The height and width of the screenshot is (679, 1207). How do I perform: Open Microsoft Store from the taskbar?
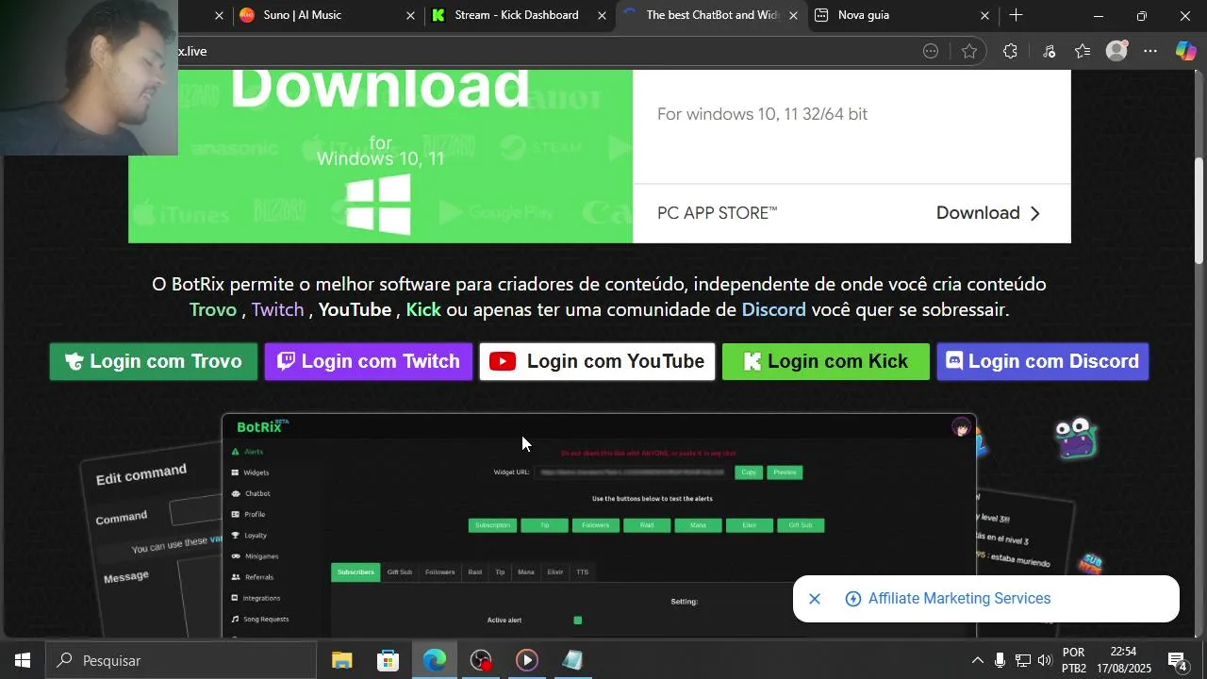tap(388, 660)
